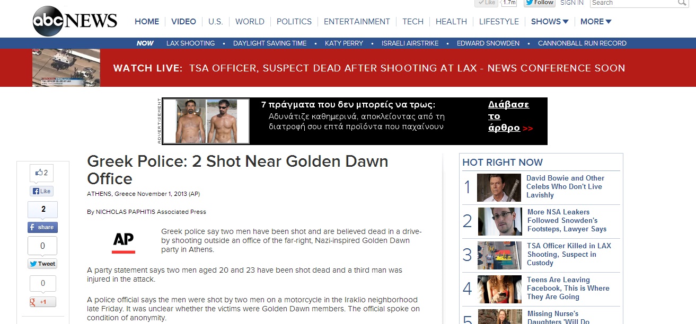The width and height of the screenshot is (696, 324).
Task: Open the LIFESTYLE section
Action: click(499, 22)
